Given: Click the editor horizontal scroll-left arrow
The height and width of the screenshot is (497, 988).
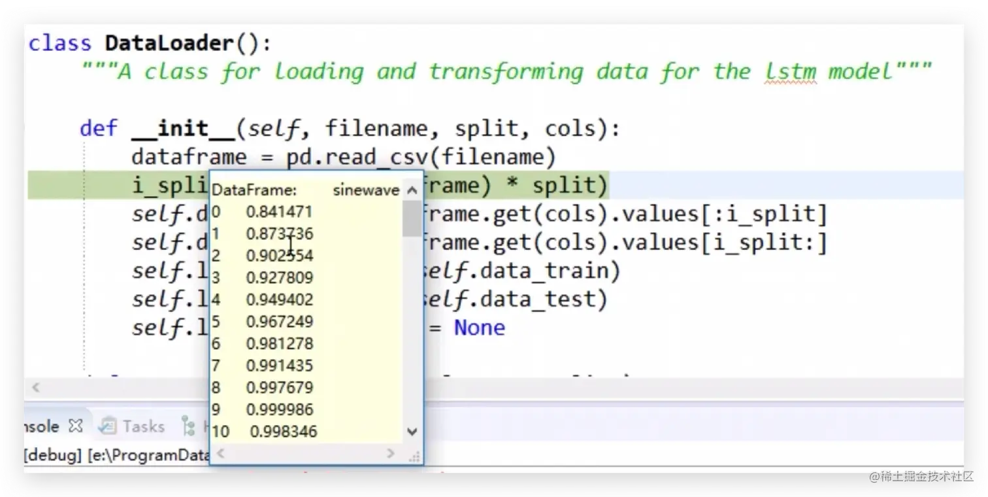Looking at the screenshot, I should pyautogui.click(x=36, y=388).
